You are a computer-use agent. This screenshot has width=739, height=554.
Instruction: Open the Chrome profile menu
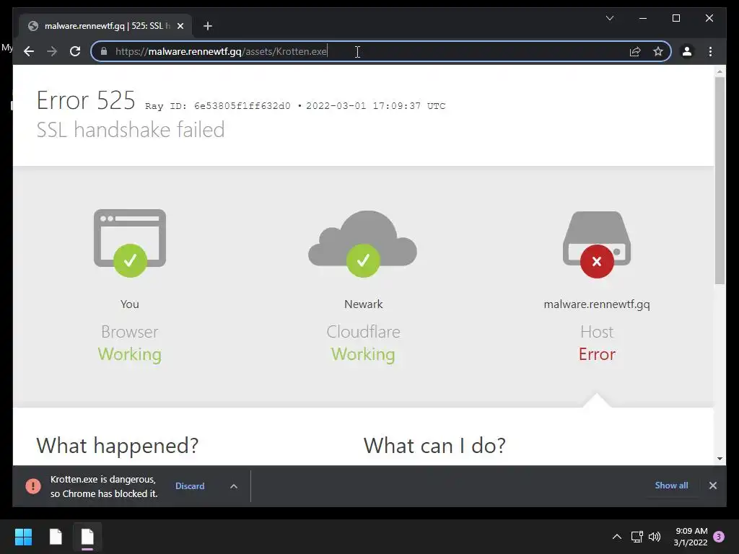click(687, 51)
